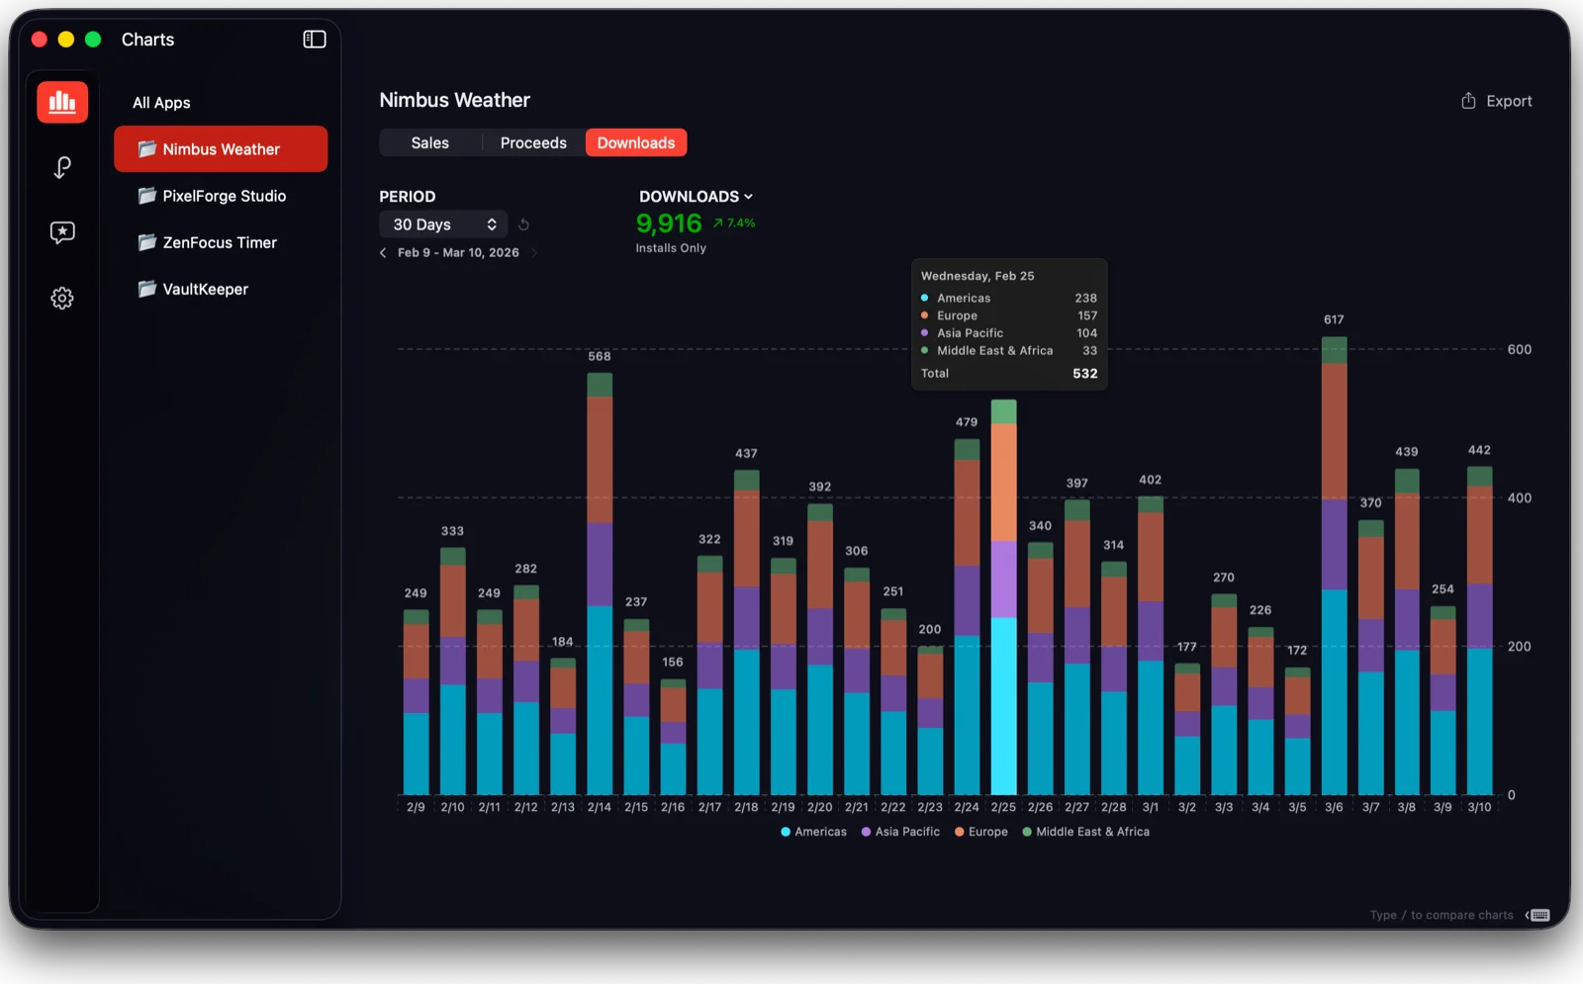Toggle the Europe legend item
1583x984 pixels.
[980, 832]
